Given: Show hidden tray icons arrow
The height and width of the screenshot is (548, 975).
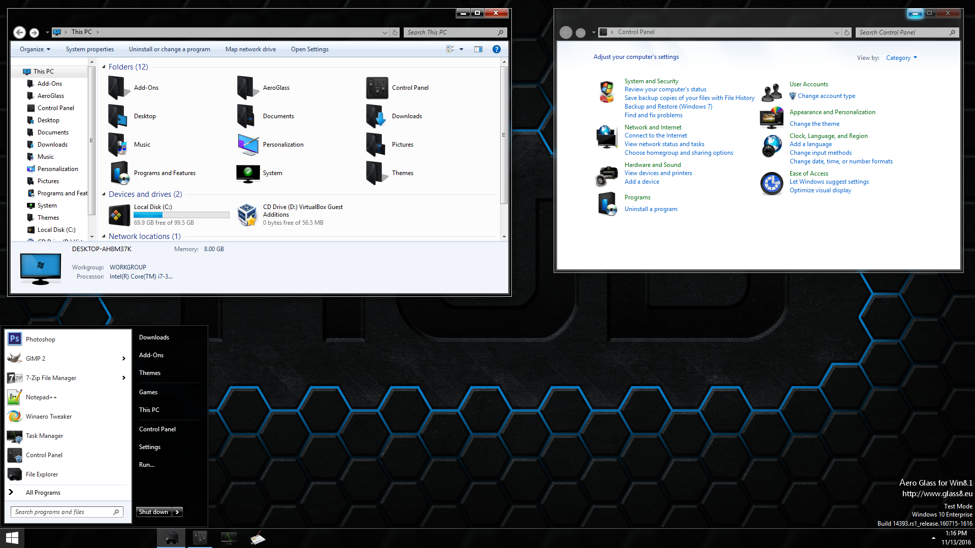Looking at the screenshot, I should click(933, 538).
